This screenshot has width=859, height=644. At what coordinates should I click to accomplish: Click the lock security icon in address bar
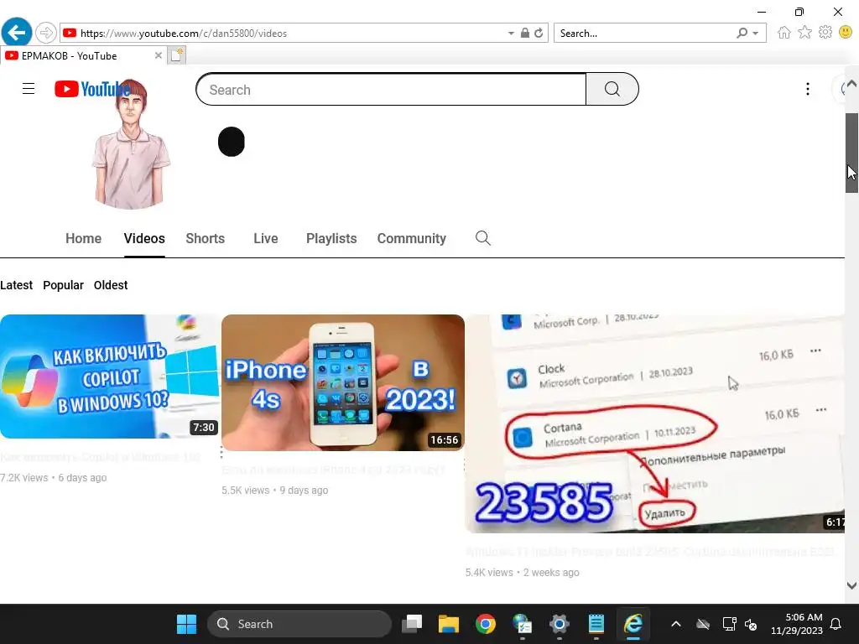click(x=525, y=33)
